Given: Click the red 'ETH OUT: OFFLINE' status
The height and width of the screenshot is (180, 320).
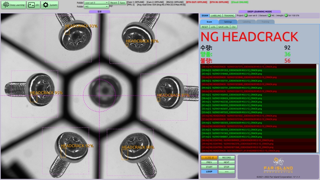Looking at the screenshot, I should pyautogui.click(x=196, y=2).
